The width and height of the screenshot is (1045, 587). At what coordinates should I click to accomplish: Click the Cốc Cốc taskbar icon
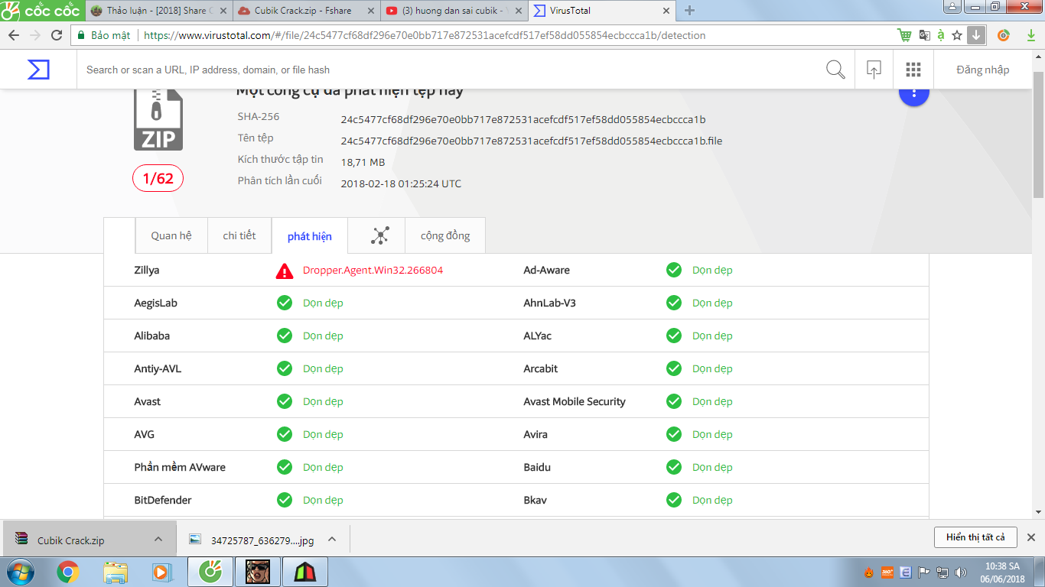pos(210,572)
